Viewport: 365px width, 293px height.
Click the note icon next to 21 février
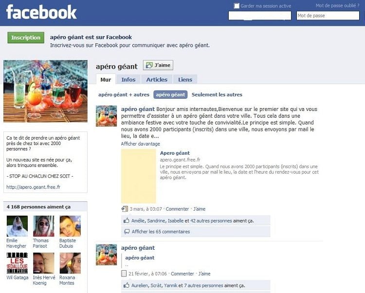124,274
